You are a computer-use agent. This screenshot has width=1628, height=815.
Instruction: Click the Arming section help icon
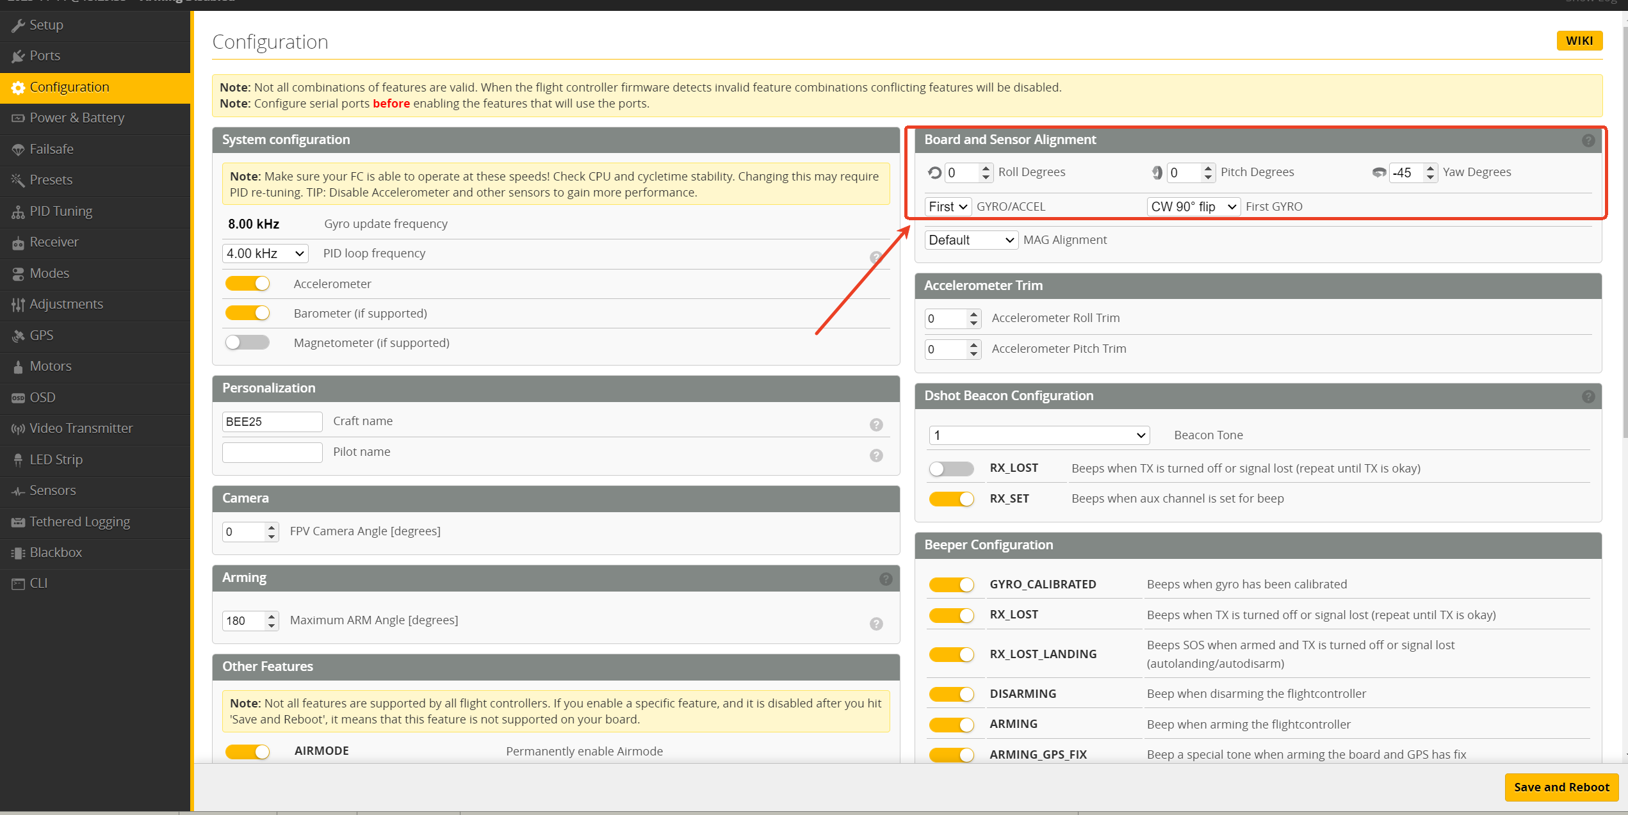click(886, 579)
